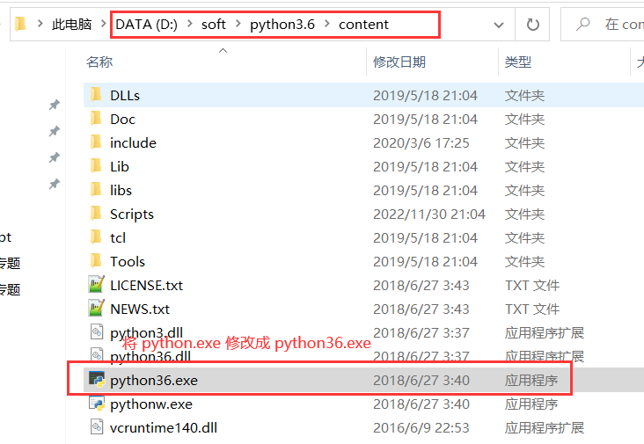Select the pythonw.exe file name
The height and width of the screenshot is (444, 644).
151,404
